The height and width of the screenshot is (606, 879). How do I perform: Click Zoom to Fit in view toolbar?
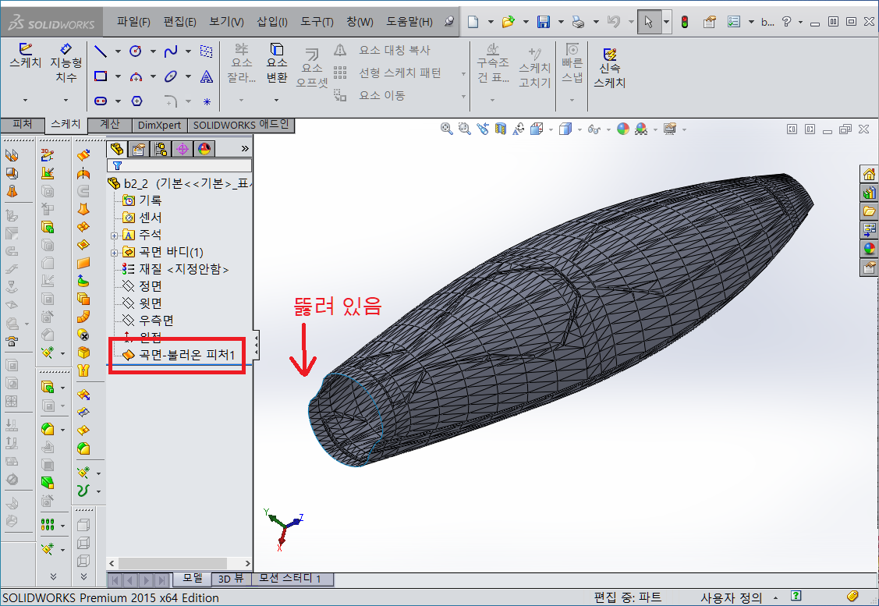point(446,129)
